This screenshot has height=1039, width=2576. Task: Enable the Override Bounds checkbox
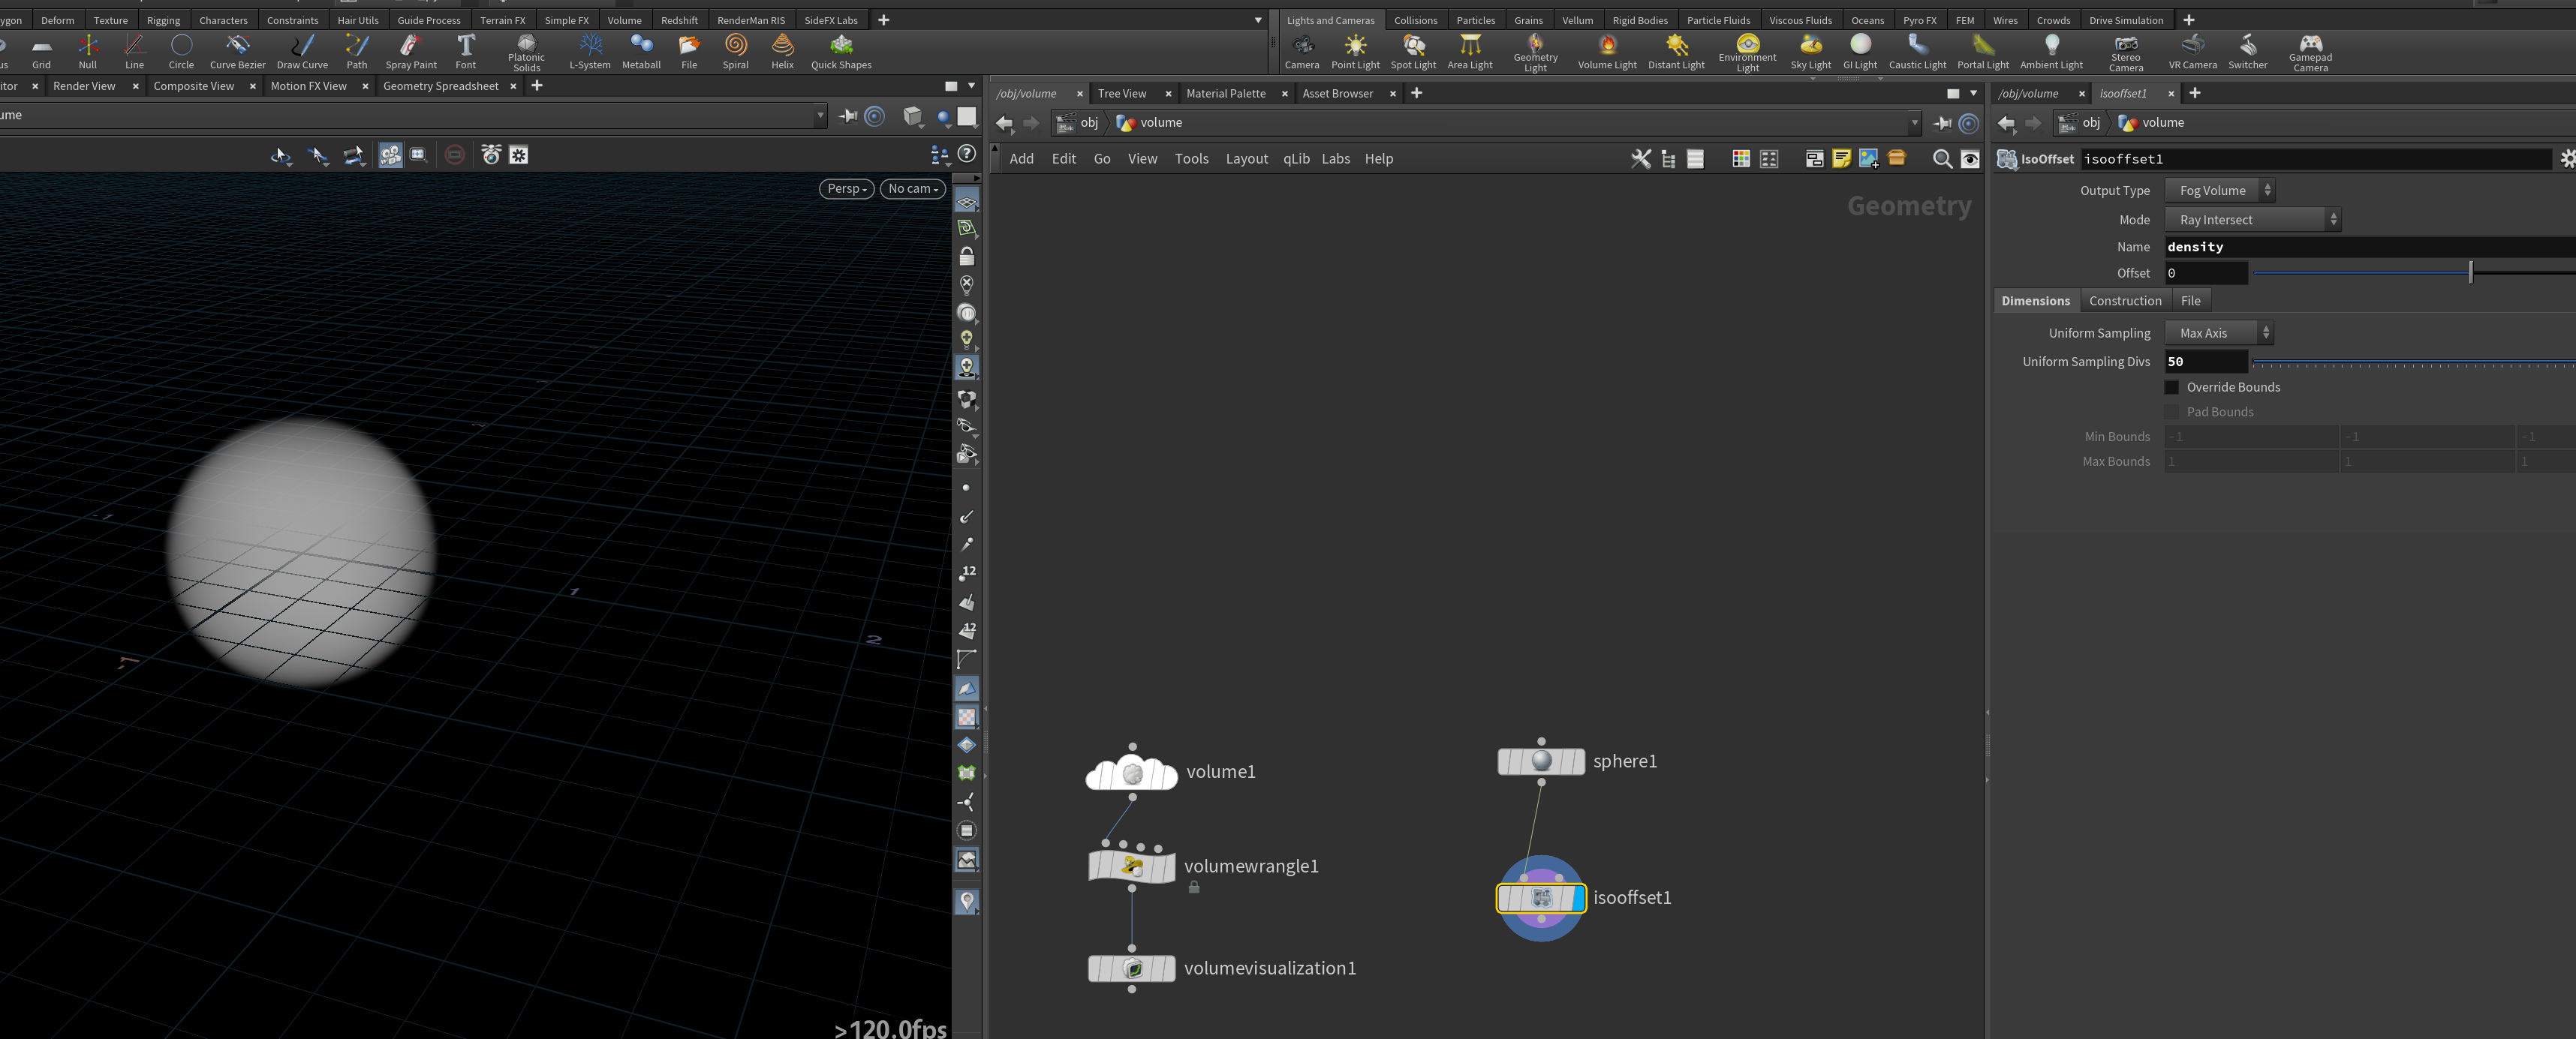pyautogui.click(x=2172, y=388)
